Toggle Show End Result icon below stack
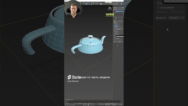 (x=116, y=18)
